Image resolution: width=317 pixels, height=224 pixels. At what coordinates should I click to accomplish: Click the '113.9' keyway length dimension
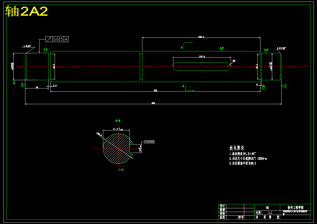click(x=202, y=56)
